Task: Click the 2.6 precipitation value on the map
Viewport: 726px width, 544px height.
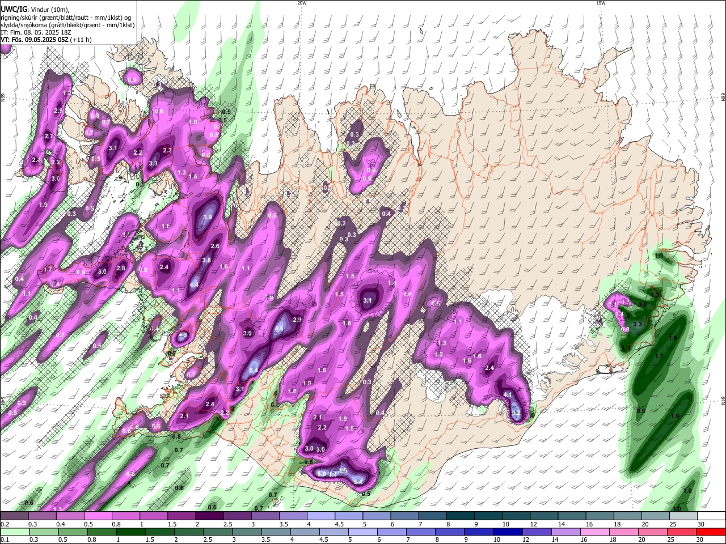Action: [215, 246]
